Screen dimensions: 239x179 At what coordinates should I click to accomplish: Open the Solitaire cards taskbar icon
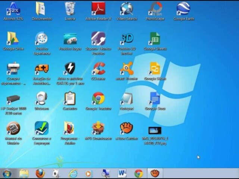56,174
